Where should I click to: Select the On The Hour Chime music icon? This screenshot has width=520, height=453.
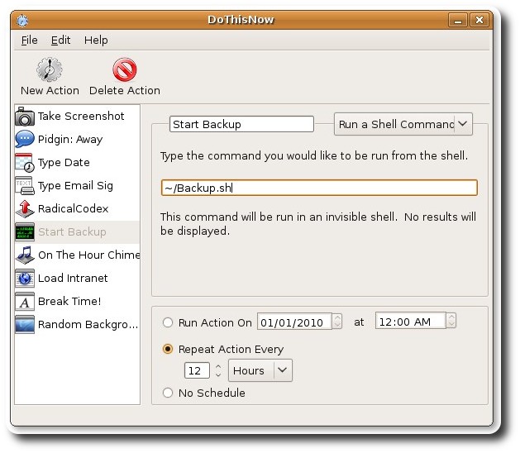coord(25,255)
